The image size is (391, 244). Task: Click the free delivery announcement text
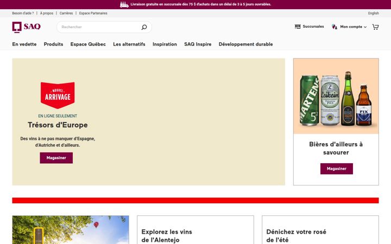coord(201,4)
